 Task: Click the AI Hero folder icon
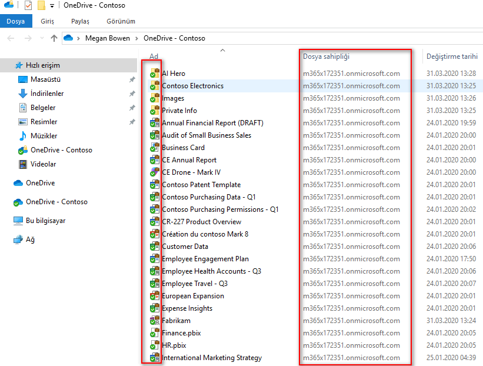click(155, 74)
